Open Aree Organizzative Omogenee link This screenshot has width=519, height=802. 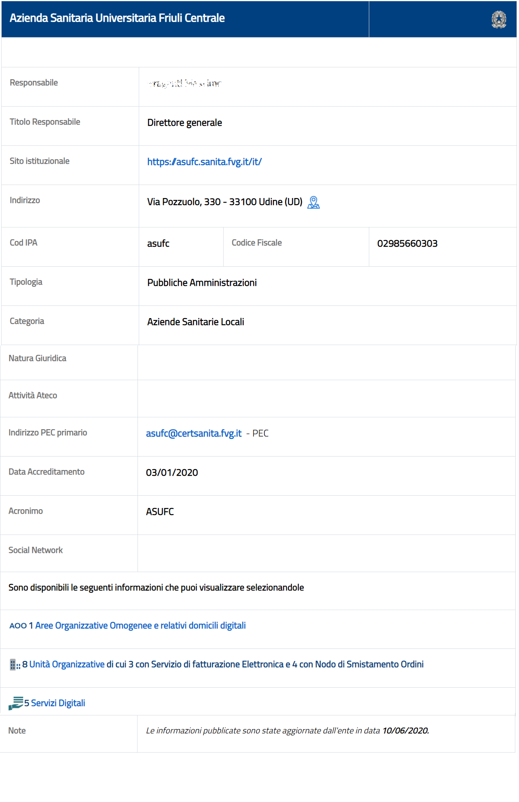click(x=140, y=626)
